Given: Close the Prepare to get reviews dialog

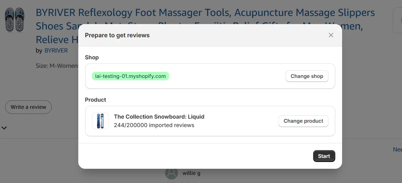Looking at the screenshot, I should pyautogui.click(x=331, y=35).
